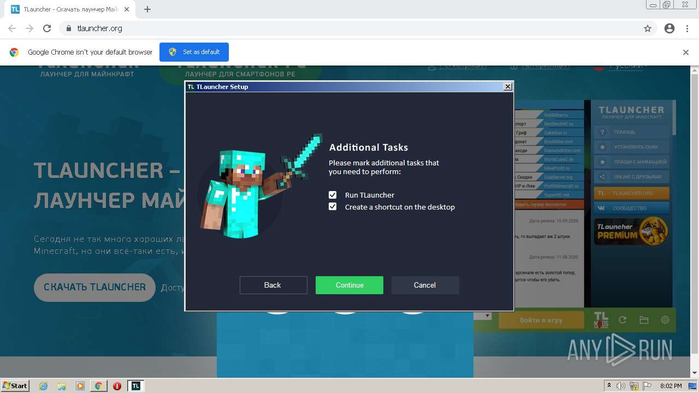The width and height of the screenshot is (699, 393).
Task: Click the network tray icon
Action: point(634,386)
